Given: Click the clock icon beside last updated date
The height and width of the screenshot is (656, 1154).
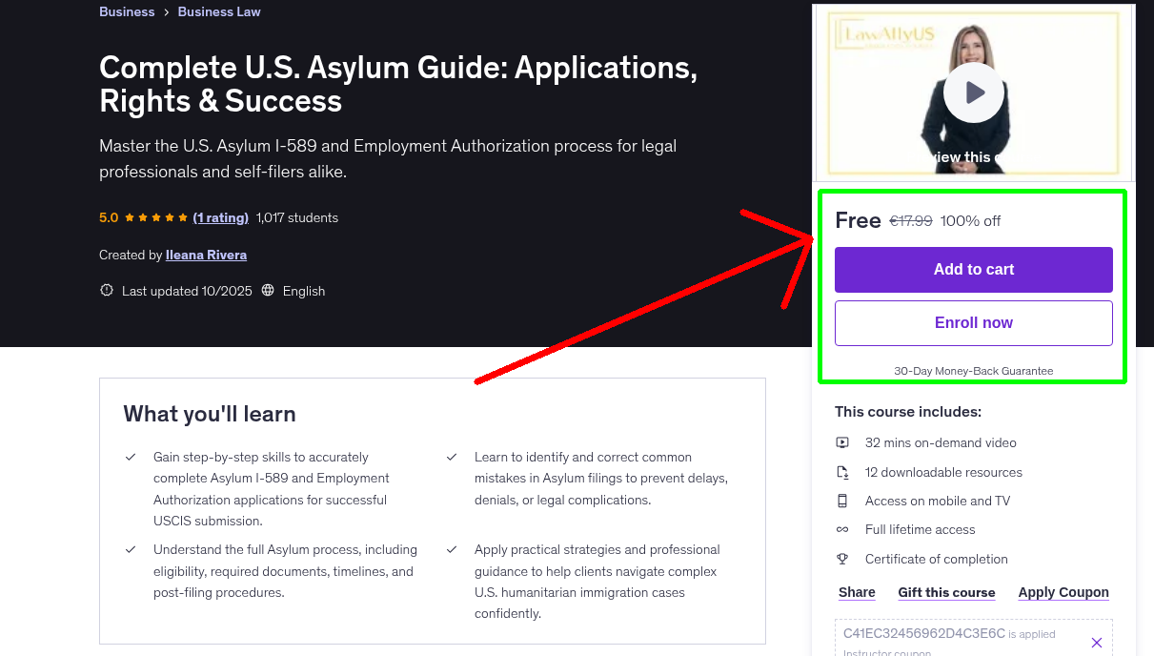Looking at the screenshot, I should tap(106, 290).
